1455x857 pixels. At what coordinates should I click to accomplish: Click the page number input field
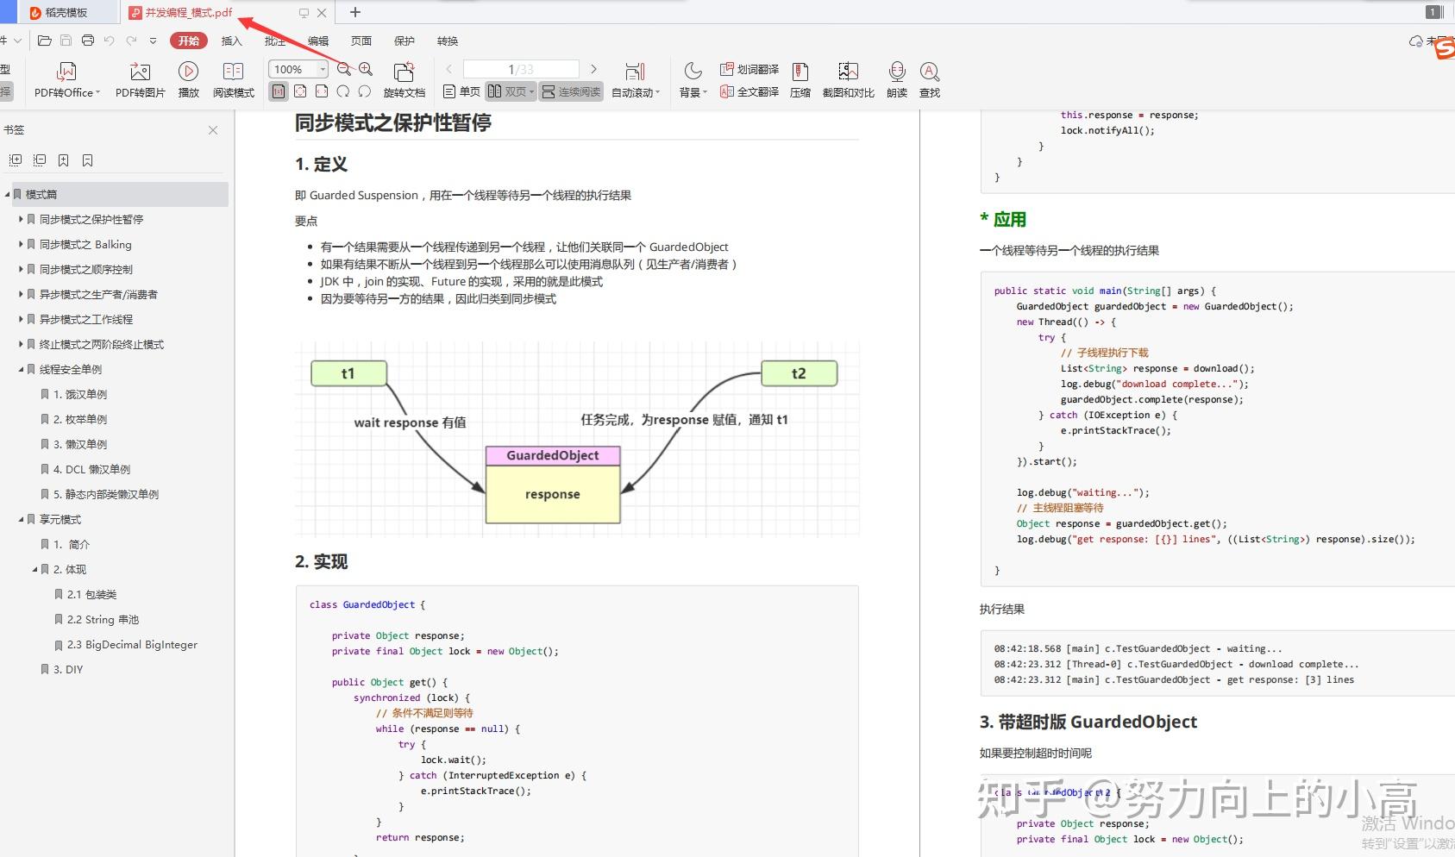521,69
